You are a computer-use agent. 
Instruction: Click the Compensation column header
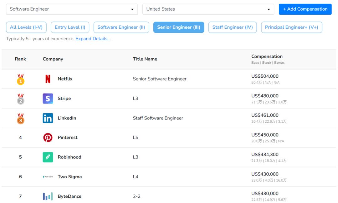267,56
